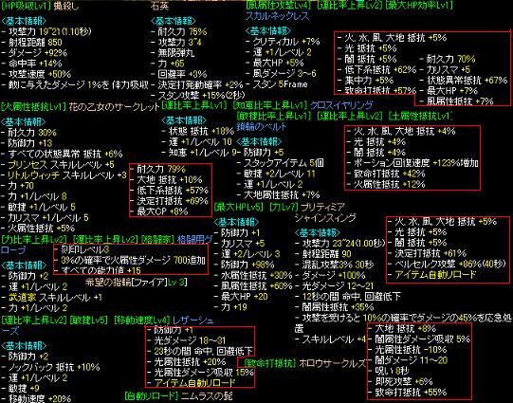Click the text '刻印レベル3'
This screenshot has height=403, width=513.
pyautogui.click(x=84, y=250)
